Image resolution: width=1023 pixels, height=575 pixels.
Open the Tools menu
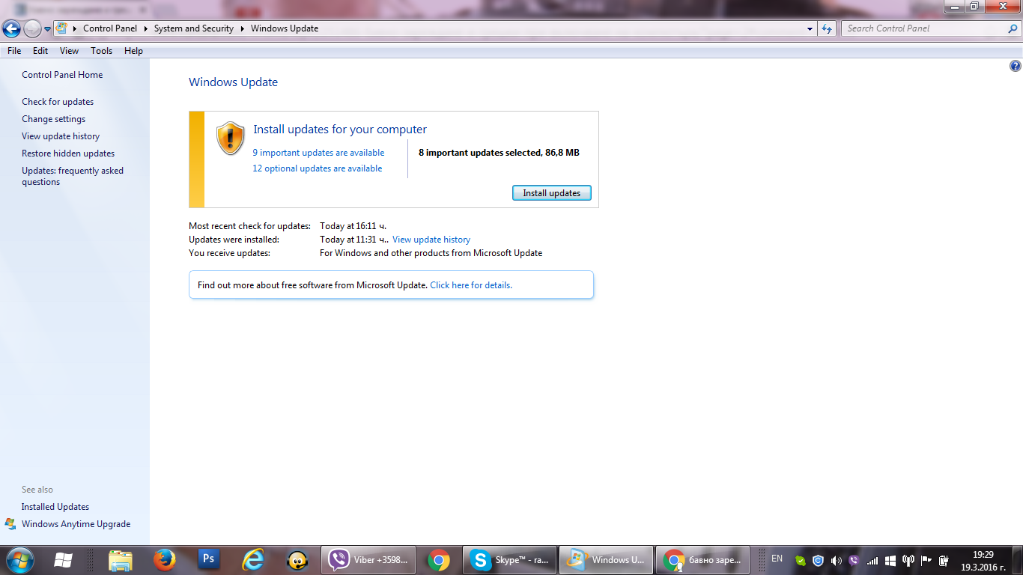point(101,51)
